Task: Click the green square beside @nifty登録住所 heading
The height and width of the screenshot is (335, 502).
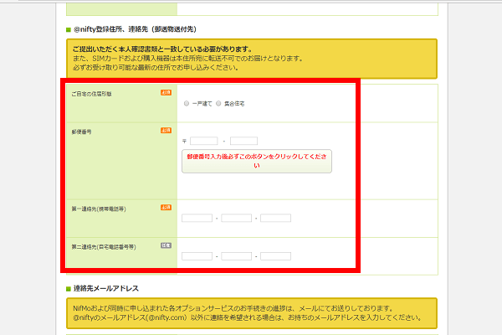Action: pos(69,30)
